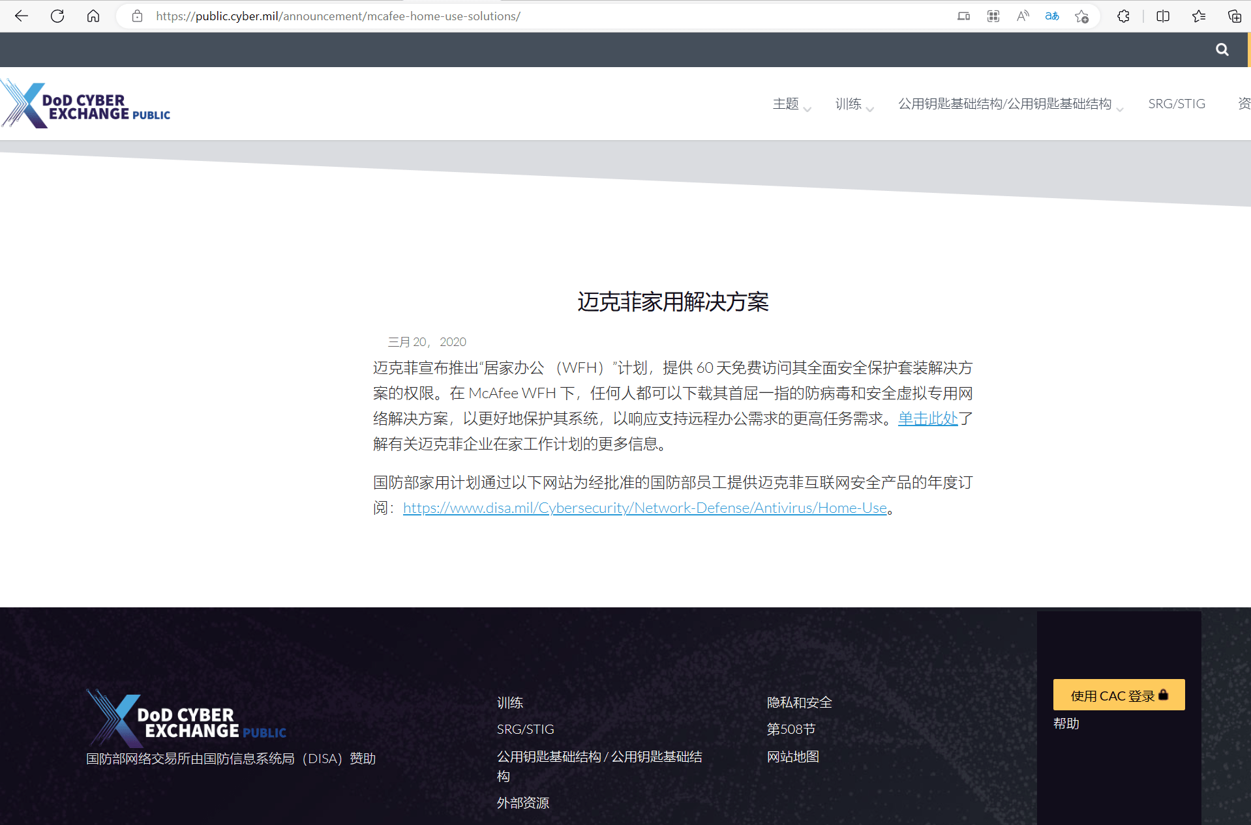Image resolution: width=1251 pixels, height=825 pixels.
Task: Open favorites list icon
Action: (1199, 16)
